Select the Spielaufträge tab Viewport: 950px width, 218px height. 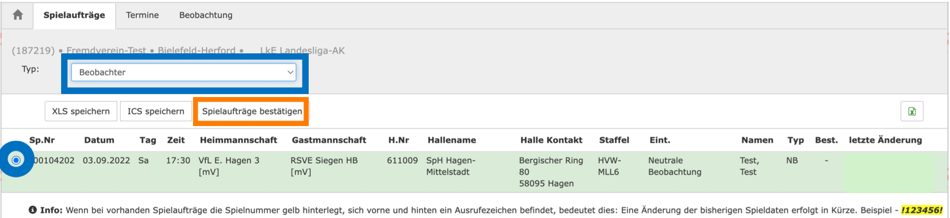click(x=74, y=15)
